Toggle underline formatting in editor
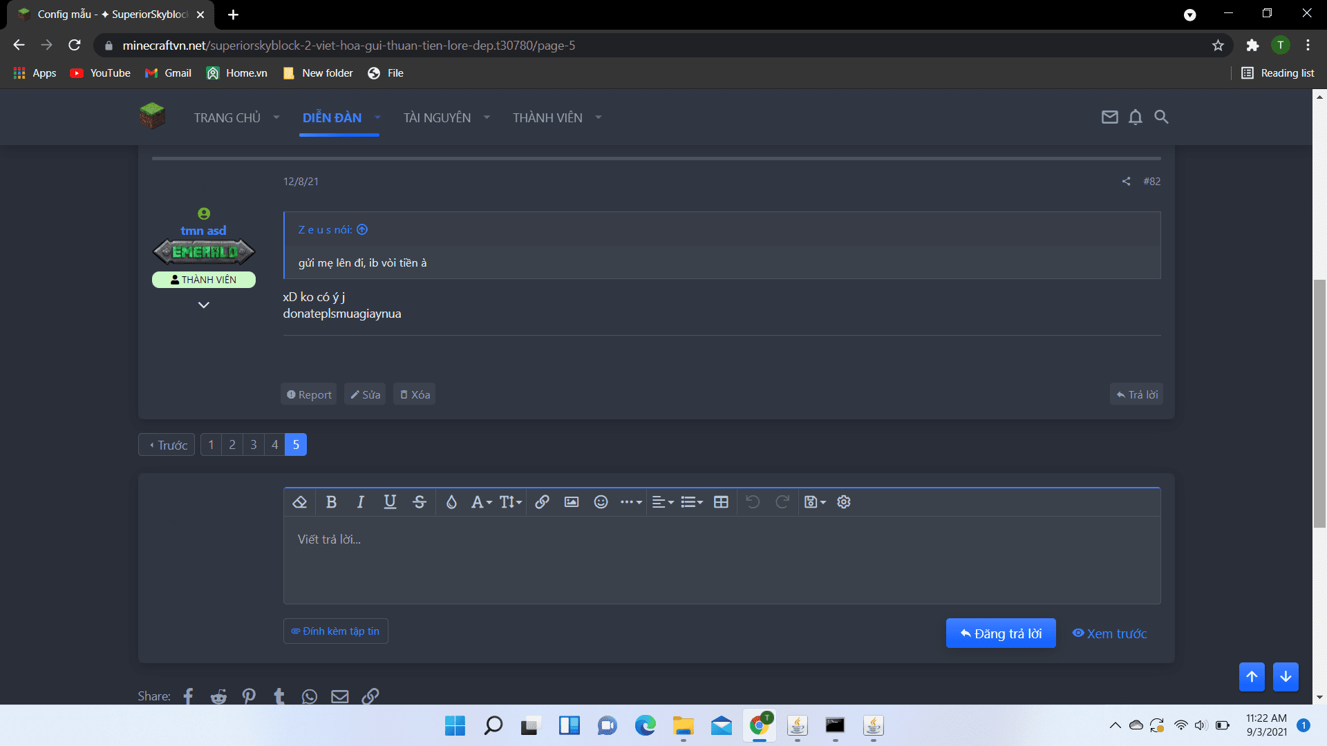The height and width of the screenshot is (746, 1327). point(390,502)
